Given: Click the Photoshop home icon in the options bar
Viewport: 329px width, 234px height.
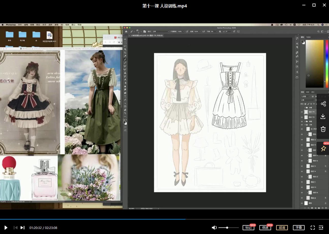Looking at the screenshot, I should [x=126, y=32].
